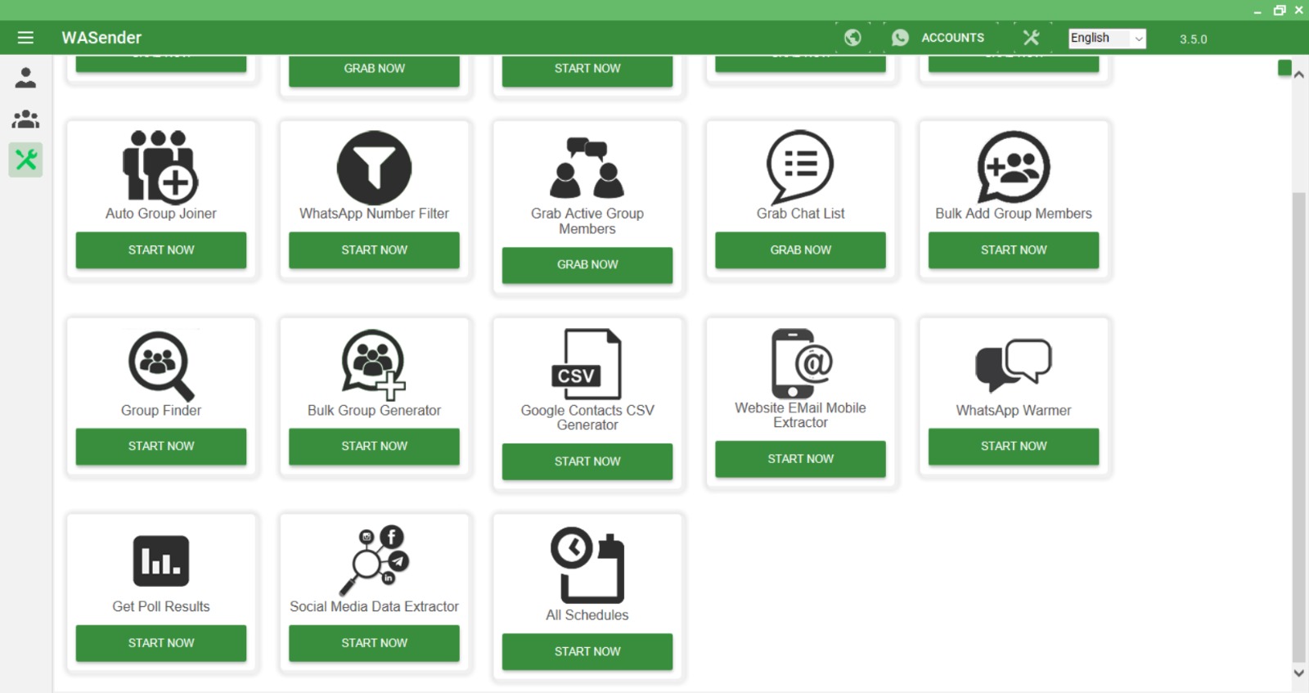Click the Get Poll Results chart icon
1309x693 pixels.
click(x=161, y=561)
